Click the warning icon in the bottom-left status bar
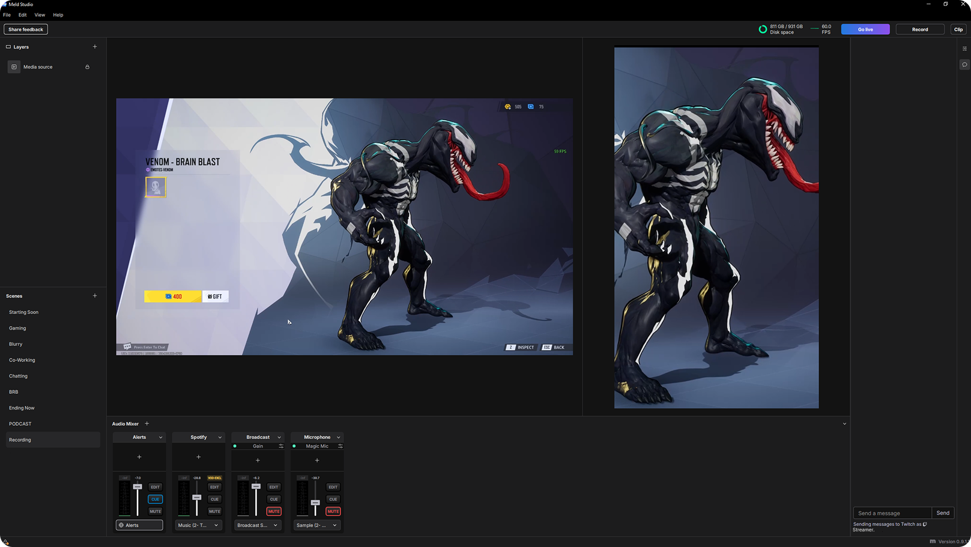The image size is (971, 547). pyautogui.click(x=5, y=542)
